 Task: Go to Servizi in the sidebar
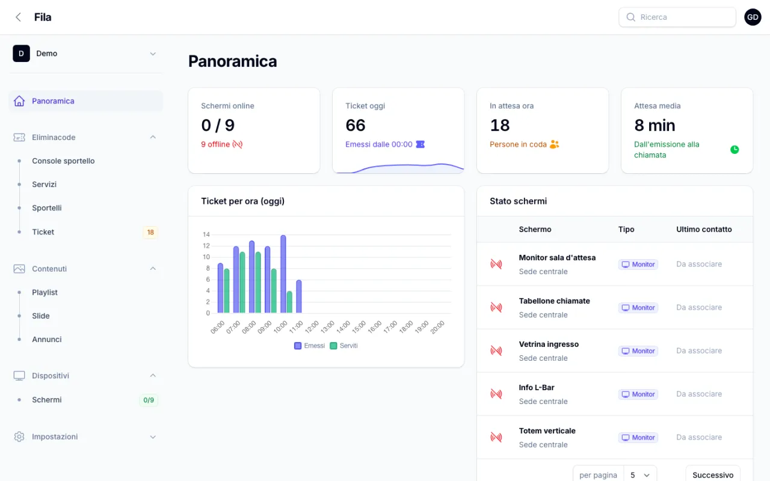coord(85,185)
